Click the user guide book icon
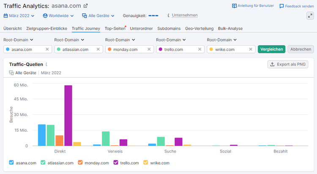Image resolution: width=317 pixels, height=174 pixels. pyautogui.click(x=234, y=6)
